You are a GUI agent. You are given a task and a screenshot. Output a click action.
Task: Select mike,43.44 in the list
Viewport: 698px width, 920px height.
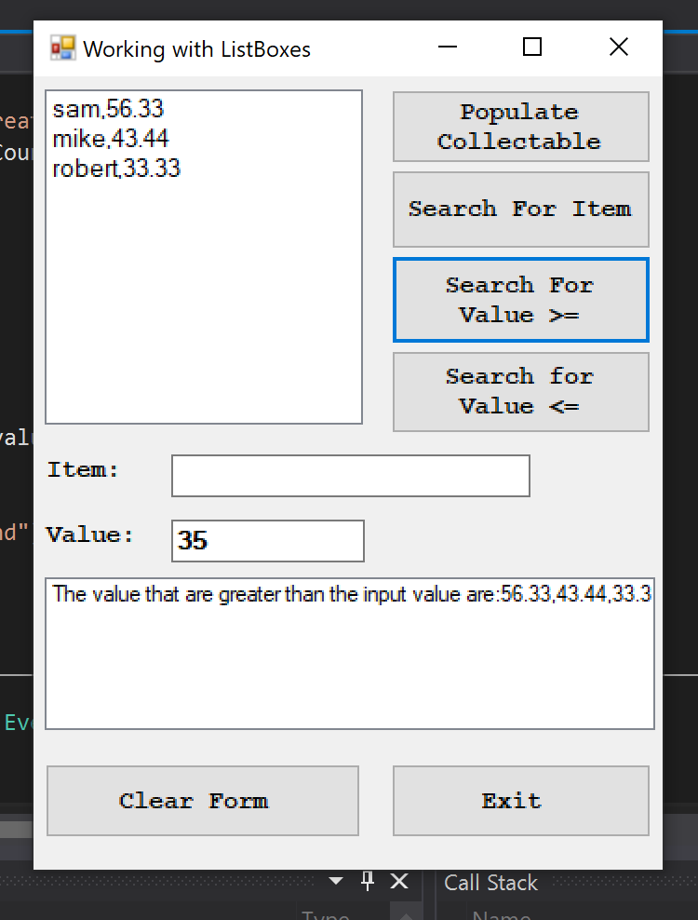point(108,138)
